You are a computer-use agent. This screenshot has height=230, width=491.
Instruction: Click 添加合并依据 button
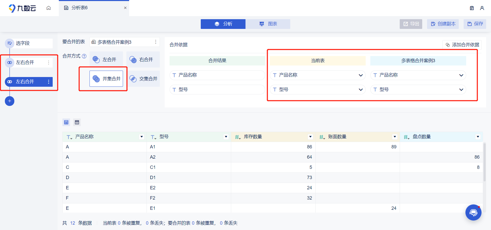pos(462,45)
